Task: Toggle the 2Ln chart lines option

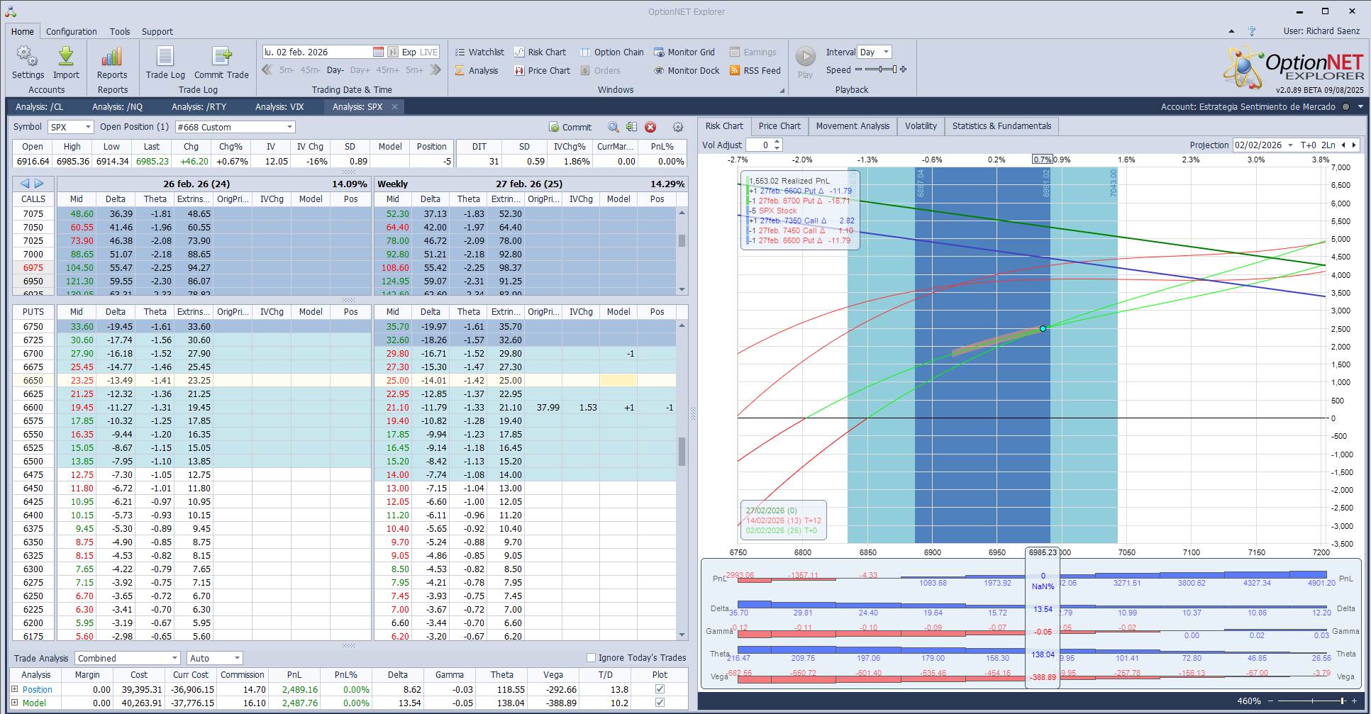Action: click(1328, 145)
